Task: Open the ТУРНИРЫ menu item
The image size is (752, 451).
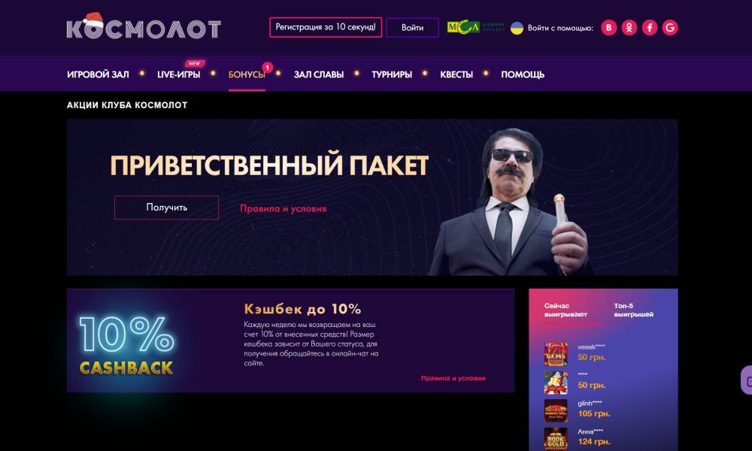Action: tap(392, 74)
